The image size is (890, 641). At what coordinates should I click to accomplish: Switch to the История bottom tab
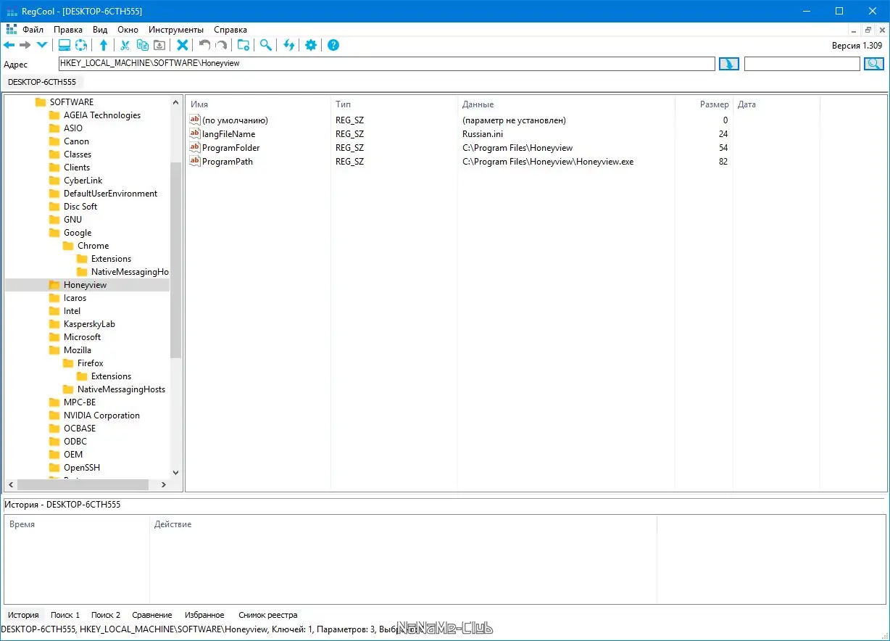[x=23, y=615]
